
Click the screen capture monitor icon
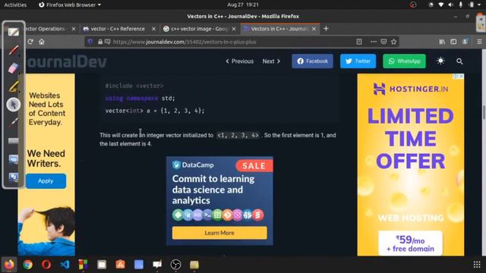tap(14, 159)
